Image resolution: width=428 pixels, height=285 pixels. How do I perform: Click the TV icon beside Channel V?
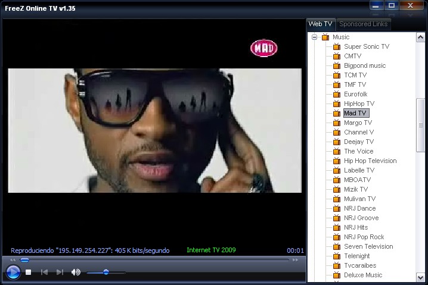pos(337,133)
